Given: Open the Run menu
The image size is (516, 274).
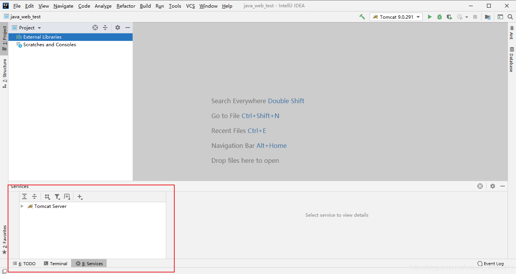Looking at the screenshot, I should pyautogui.click(x=160, y=6).
